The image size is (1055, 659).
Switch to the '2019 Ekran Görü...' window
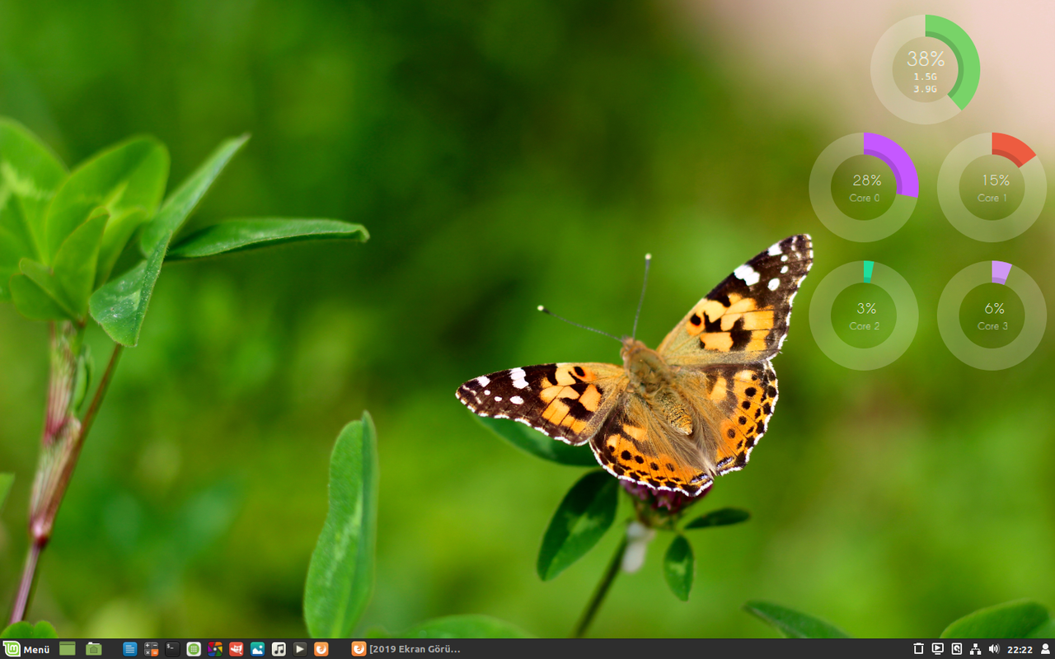[406, 649]
